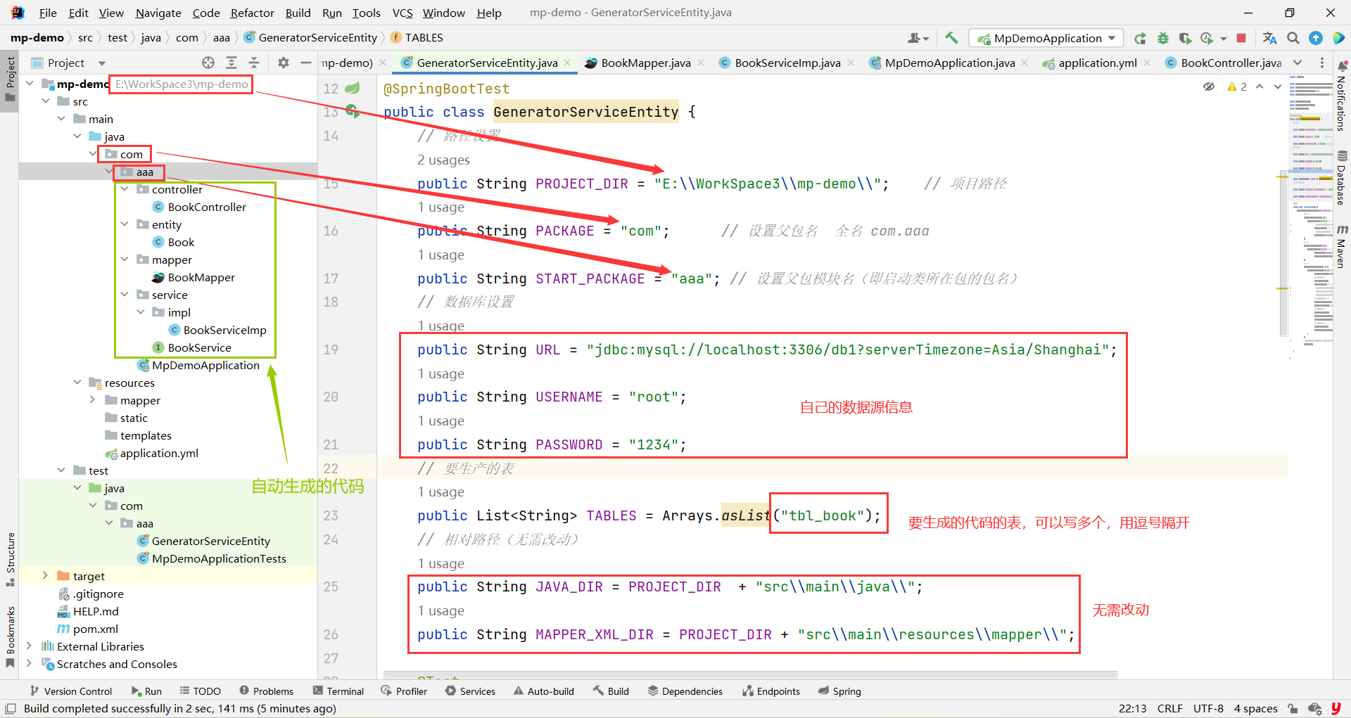Go to next highlighted error arrow
1351x718 pixels.
point(1278,86)
